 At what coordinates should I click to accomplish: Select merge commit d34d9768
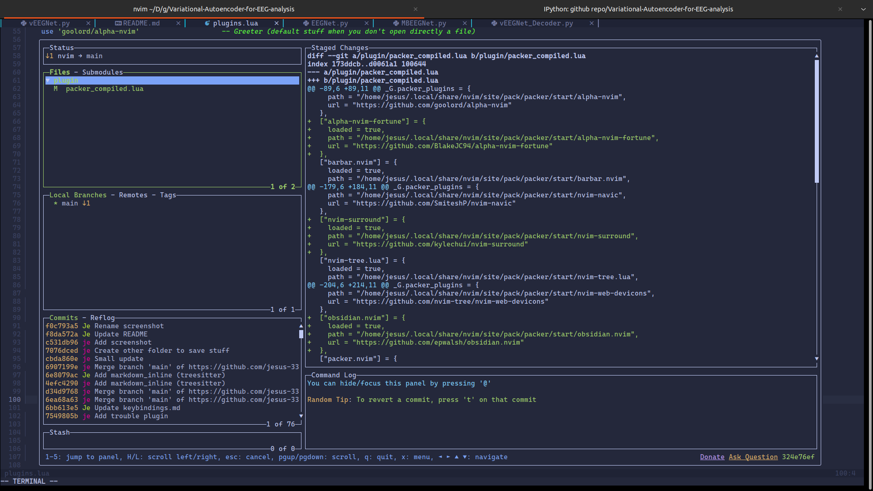point(172,391)
